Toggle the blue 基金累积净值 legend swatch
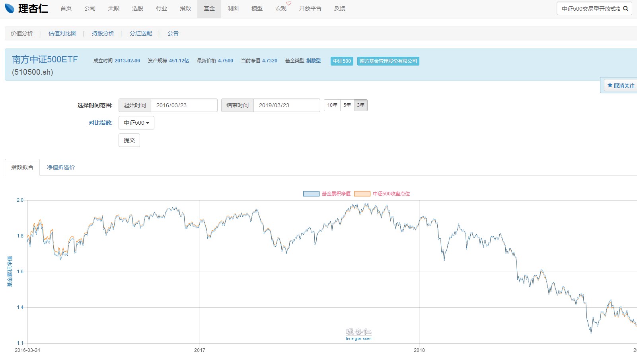The height and width of the screenshot is (361, 637). coord(311,194)
